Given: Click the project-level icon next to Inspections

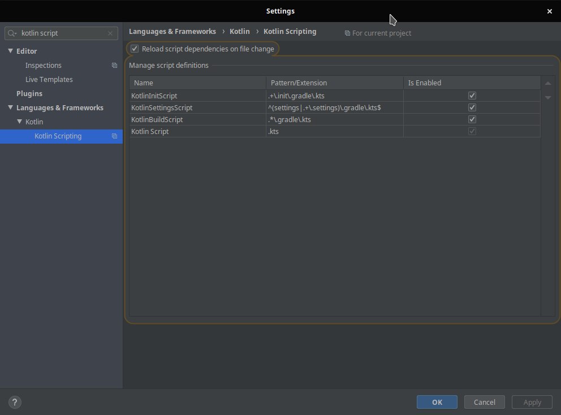Looking at the screenshot, I should pos(114,66).
